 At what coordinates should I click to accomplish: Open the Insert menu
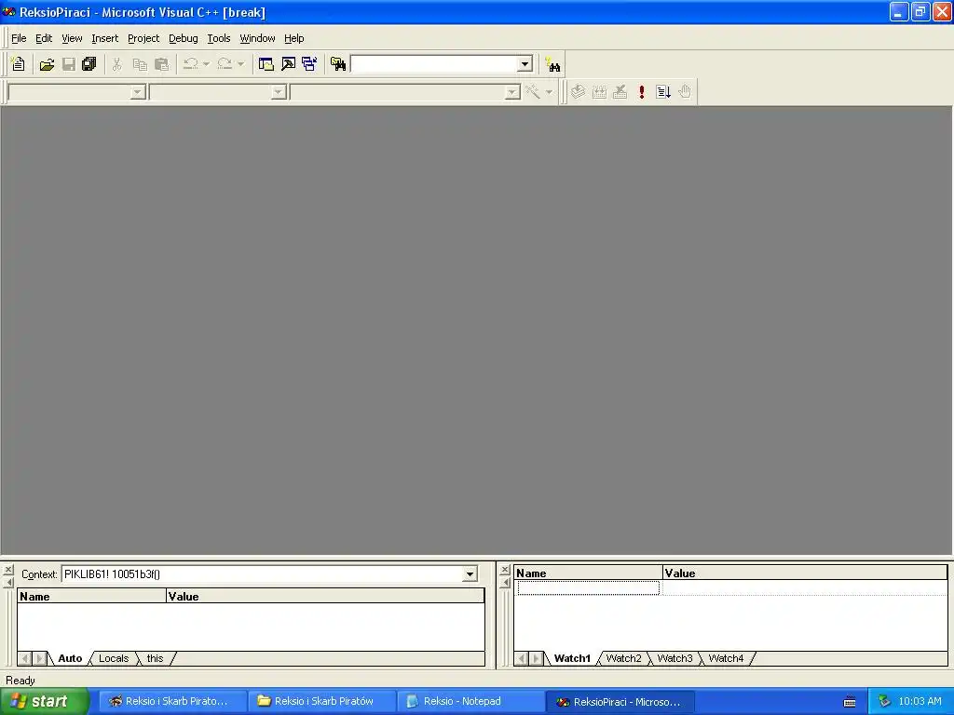(104, 38)
